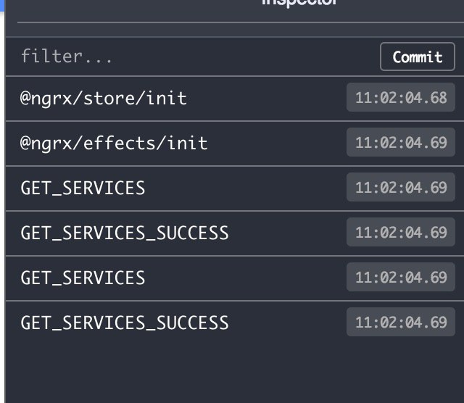This screenshot has height=403, width=464.
Task: Open the first GET_SERVICES_SUCCESS action
Action: pos(235,233)
